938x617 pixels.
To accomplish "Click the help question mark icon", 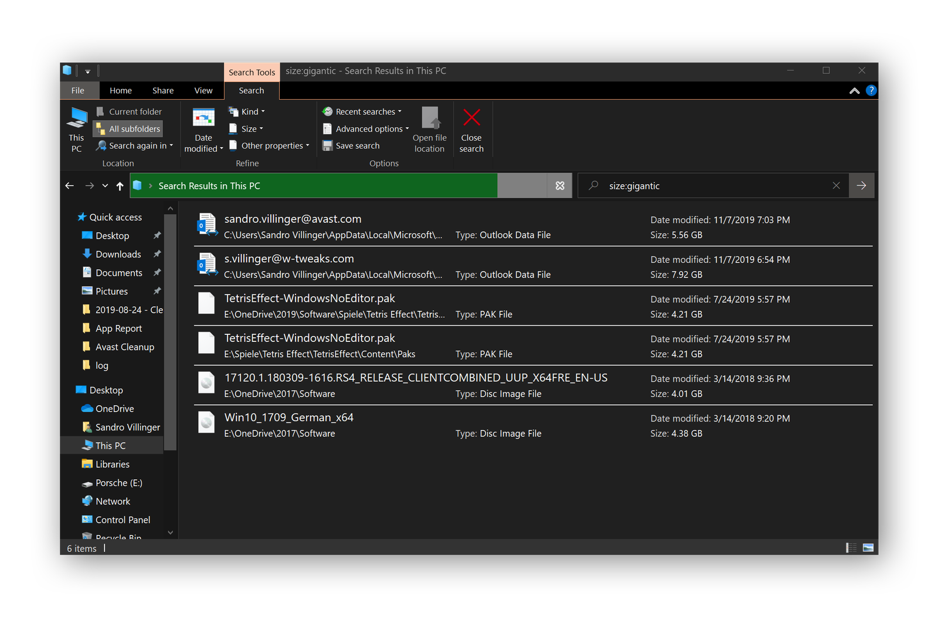I will [871, 90].
